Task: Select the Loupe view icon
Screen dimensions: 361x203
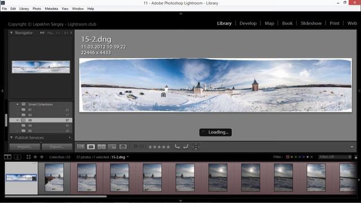Action: (x=91, y=147)
